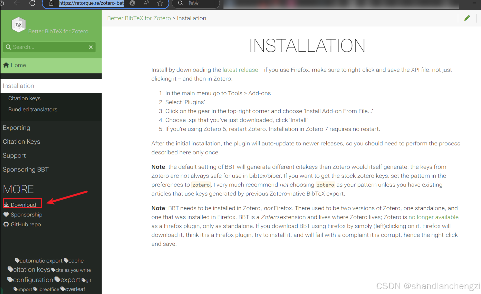This screenshot has height=294, width=481.
Task: Click the magnifier icon in sidebar search
Action: [8, 47]
